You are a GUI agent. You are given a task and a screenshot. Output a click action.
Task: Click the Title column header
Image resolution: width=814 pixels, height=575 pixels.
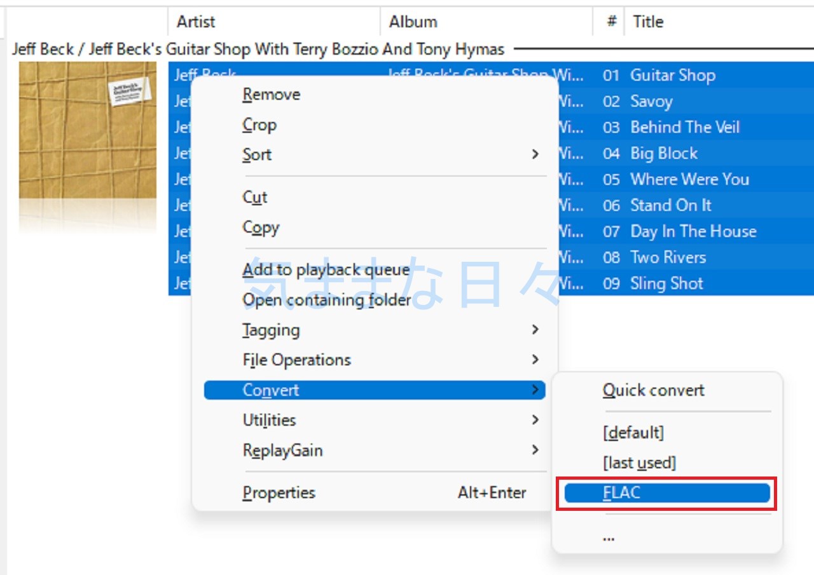click(719, 22)
